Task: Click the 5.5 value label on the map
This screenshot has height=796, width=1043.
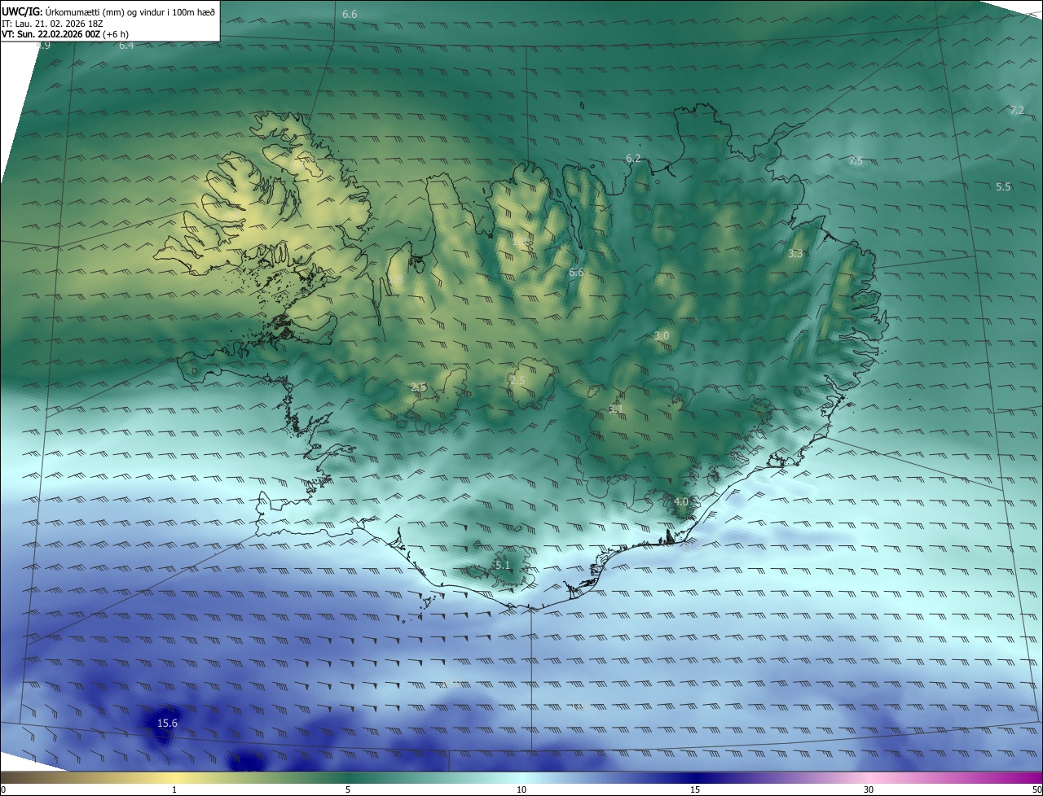Action: (x=1003, y=186)
